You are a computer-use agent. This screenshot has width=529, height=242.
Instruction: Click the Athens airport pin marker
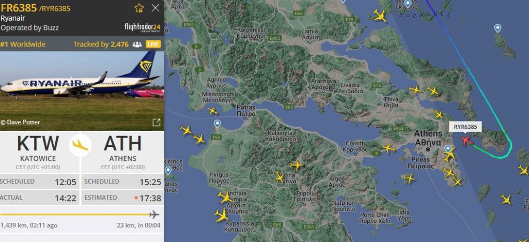[x=448, y=149]
